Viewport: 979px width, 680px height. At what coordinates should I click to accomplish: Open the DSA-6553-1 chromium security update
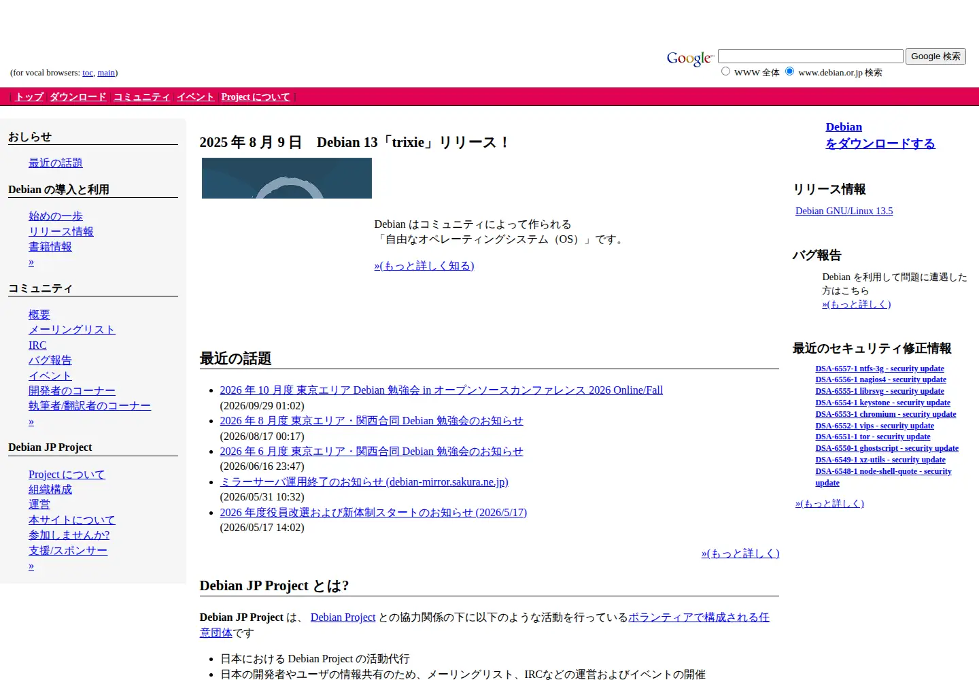pos(886,414)
